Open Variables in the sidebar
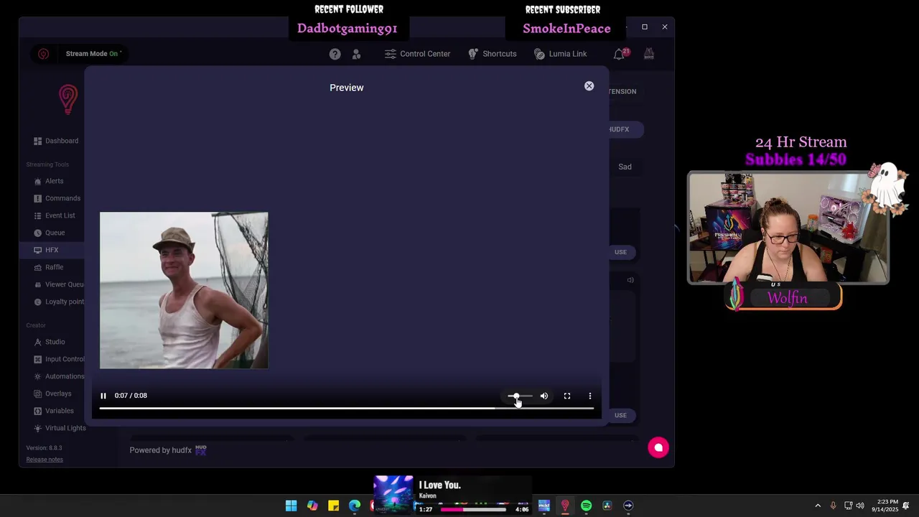 pyautogui.click(x=54, y=411)
